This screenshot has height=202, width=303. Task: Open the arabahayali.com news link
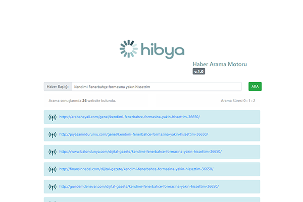129,117
